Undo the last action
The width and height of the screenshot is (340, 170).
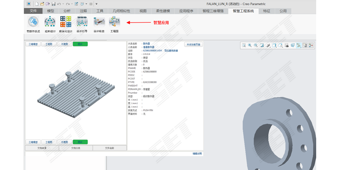coord(59,4)
